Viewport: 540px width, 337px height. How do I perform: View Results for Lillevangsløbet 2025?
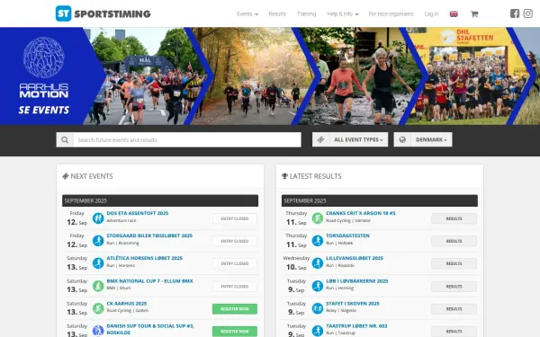tap(454, 263)
